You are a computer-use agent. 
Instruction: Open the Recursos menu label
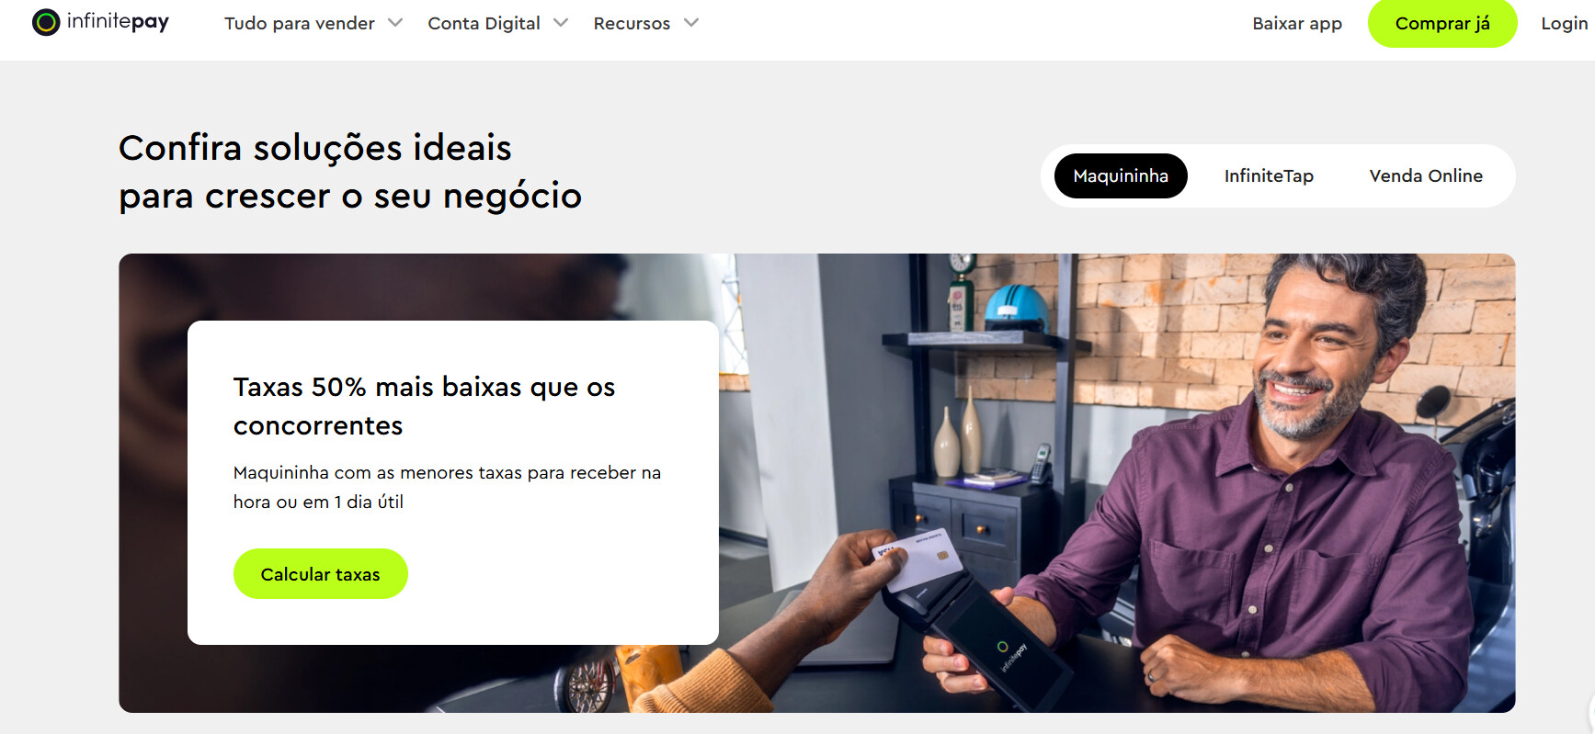[632, 23]
